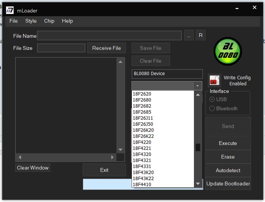Image resolution: width=265 pixels, height=202 pixels.
Task: Open the Chip menu
Action: pyautogui.click(x=49, y=21)
